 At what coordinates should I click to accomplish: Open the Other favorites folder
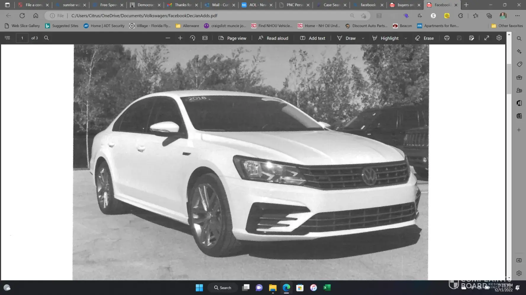coord(507,26)
